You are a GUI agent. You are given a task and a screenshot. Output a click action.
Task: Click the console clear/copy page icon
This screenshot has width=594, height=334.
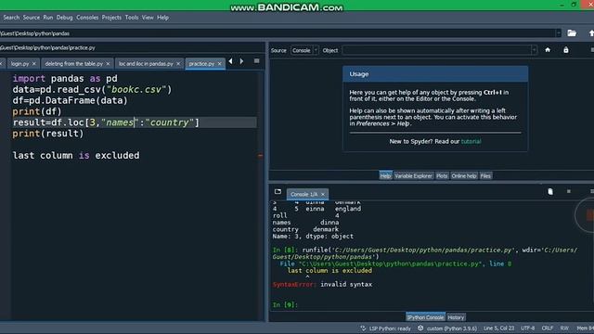[550, 192]
